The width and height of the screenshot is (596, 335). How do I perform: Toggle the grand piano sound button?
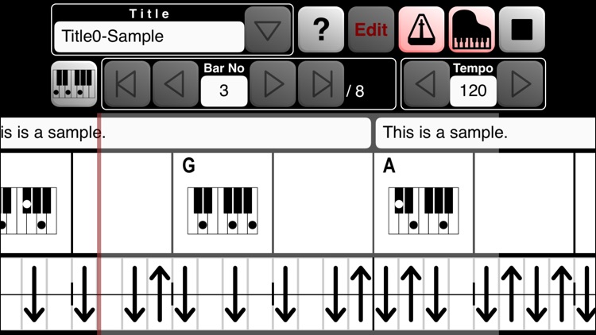click(x=472, y=30)
